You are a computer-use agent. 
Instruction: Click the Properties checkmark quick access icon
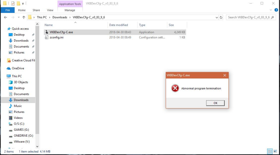click(x=13, y=3)
